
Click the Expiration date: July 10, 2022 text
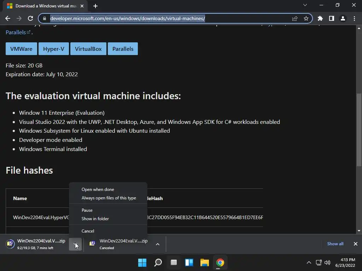coord(42,74)
